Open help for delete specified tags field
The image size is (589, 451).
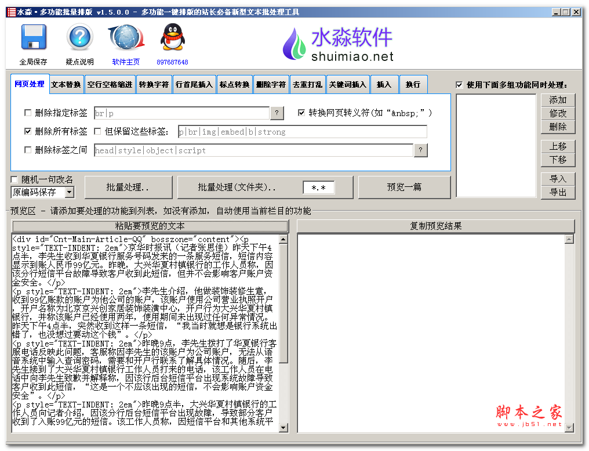pyautogui.click(x=277, y=113)
